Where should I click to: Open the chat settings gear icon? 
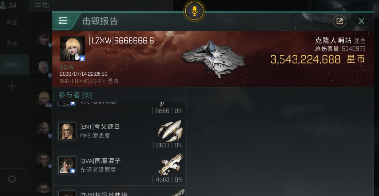12,179
